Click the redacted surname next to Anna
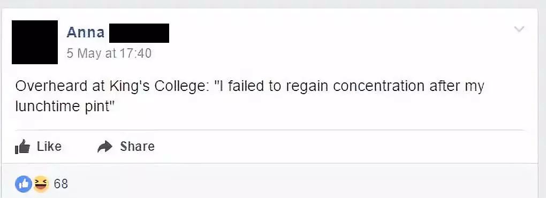The width and height of the screenshot is (546, 198). [x=139, y=33]
